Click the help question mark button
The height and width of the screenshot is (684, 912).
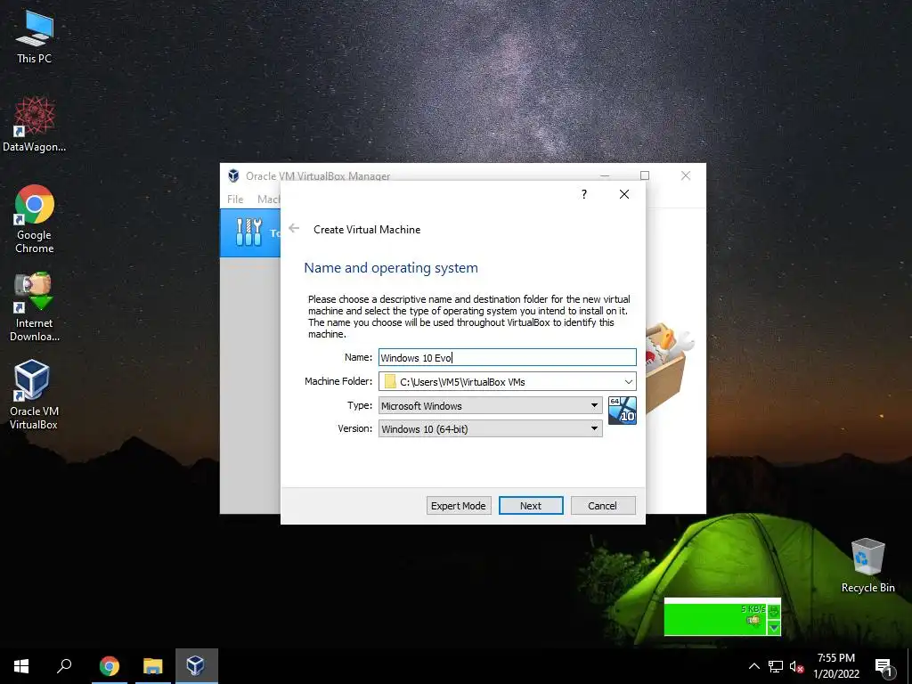click(584, 194)
